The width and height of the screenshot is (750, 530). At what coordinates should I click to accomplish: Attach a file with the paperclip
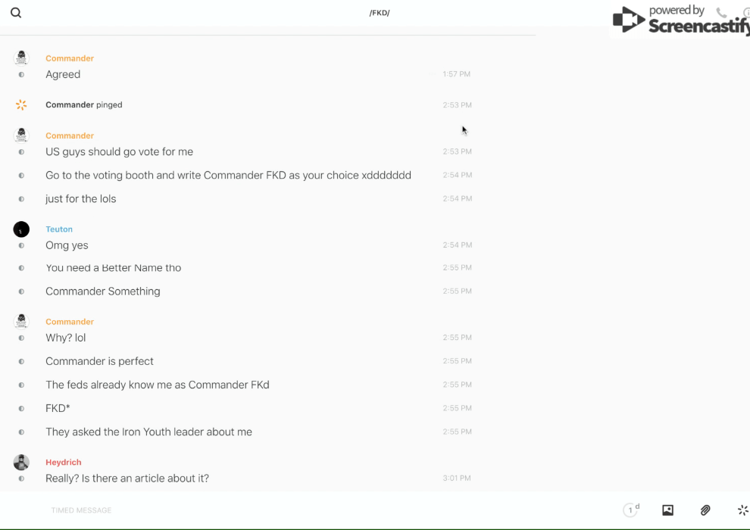(x=705, y=510)
